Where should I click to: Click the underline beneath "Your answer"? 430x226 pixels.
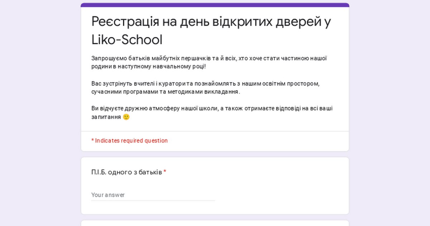coord(153,201)
